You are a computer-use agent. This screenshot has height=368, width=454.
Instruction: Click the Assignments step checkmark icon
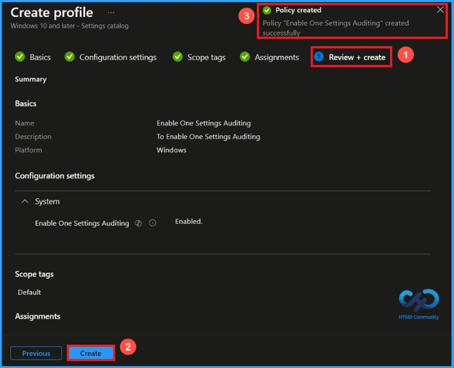245,57
